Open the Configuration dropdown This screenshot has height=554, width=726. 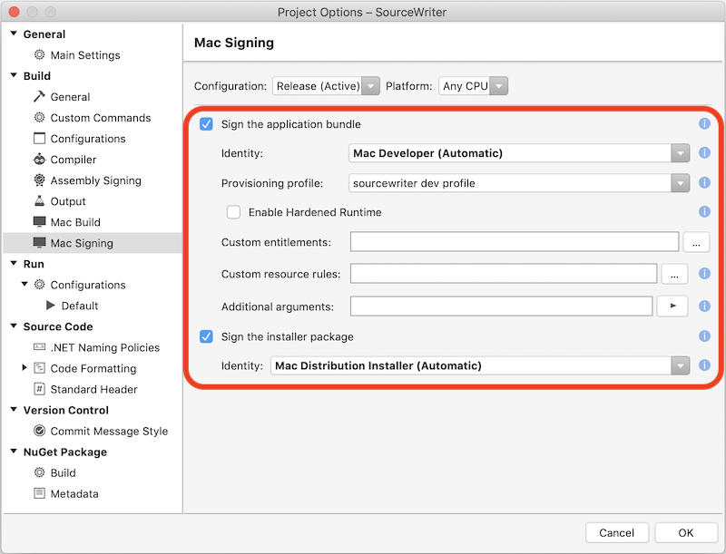pyautogui.click(x=326, y=86)
